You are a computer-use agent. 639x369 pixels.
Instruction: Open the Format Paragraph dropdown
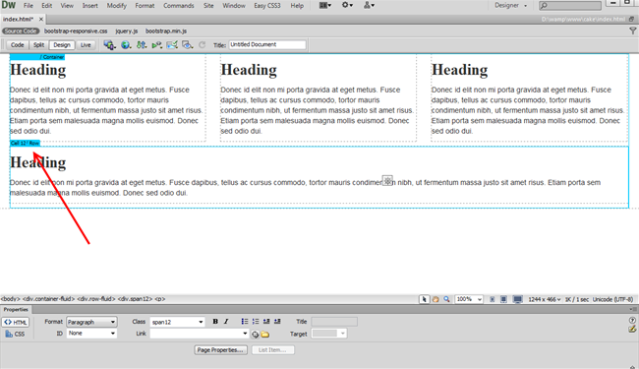coord(91,322)
